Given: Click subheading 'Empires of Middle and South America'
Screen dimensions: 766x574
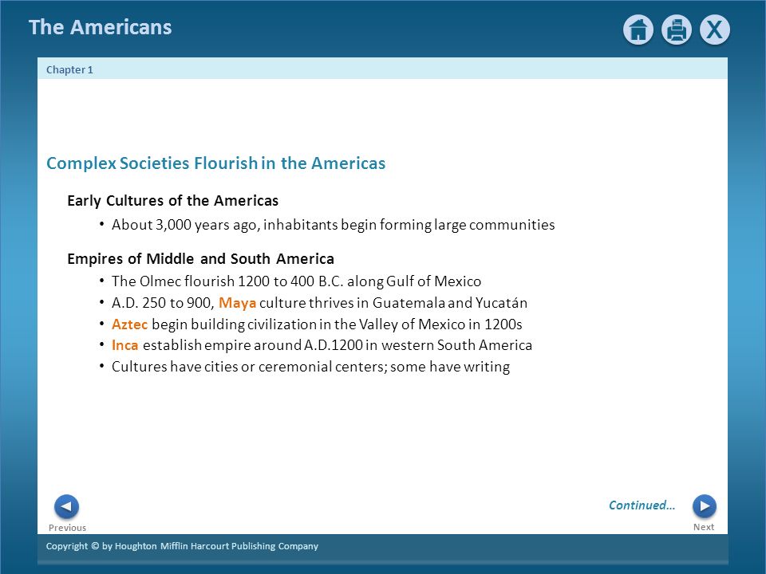Looking at the screenshot, I should (x=200, y=258).
